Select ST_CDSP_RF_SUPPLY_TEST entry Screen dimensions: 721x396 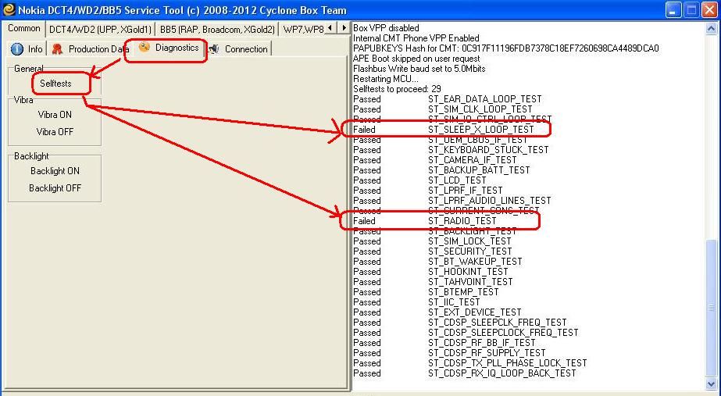pos(449,352)
